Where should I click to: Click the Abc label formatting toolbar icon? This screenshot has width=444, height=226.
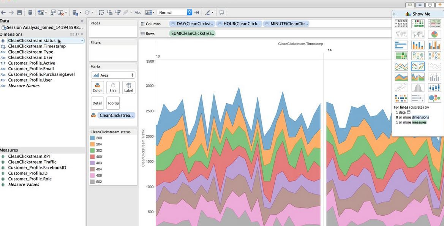point(138,12)
